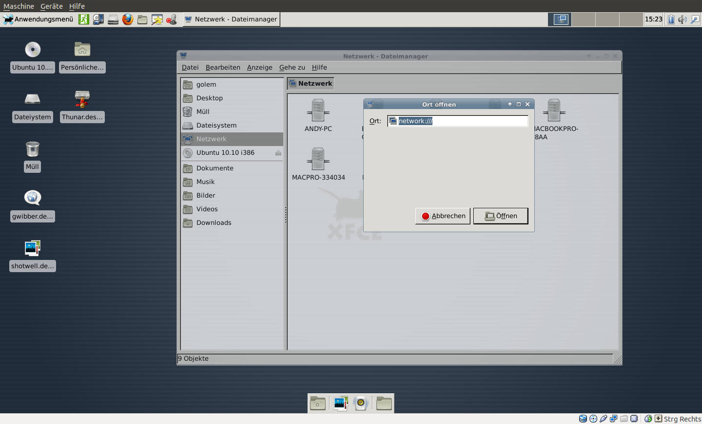This screenshot has height=424, width=702.
Task: Click the Öffnen button in the dialog
Action: click(501, 216)
